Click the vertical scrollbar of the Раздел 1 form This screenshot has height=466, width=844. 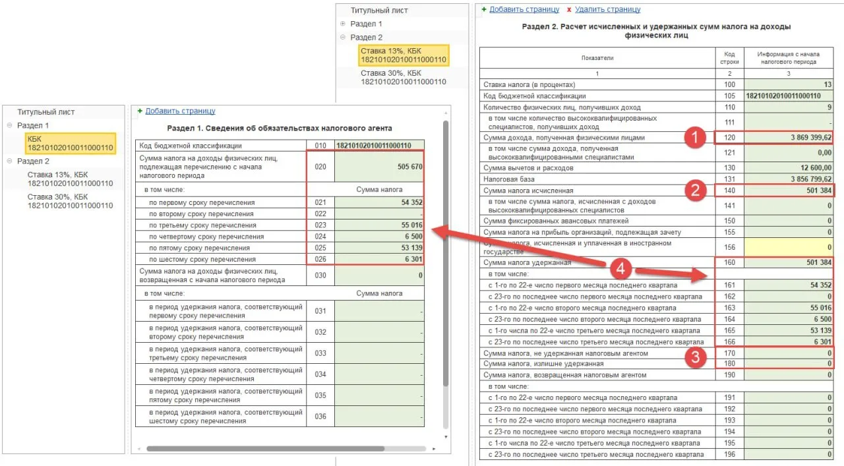tap(446, 254)
